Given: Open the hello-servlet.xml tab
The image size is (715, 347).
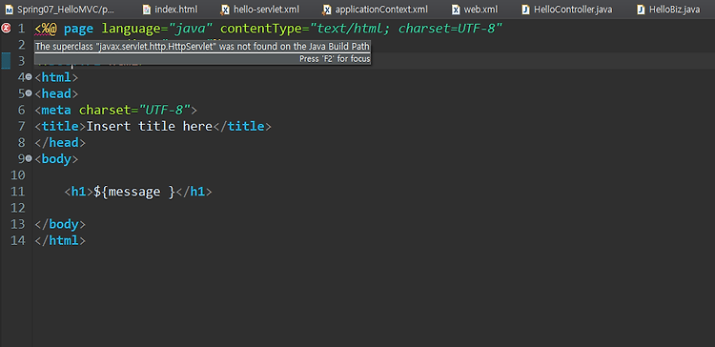Looking at the screenshot, I should [260, 10].
